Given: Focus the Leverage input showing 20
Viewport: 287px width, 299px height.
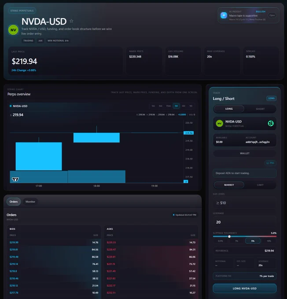Looking at the screenshot, I should [x=245, y=222].
